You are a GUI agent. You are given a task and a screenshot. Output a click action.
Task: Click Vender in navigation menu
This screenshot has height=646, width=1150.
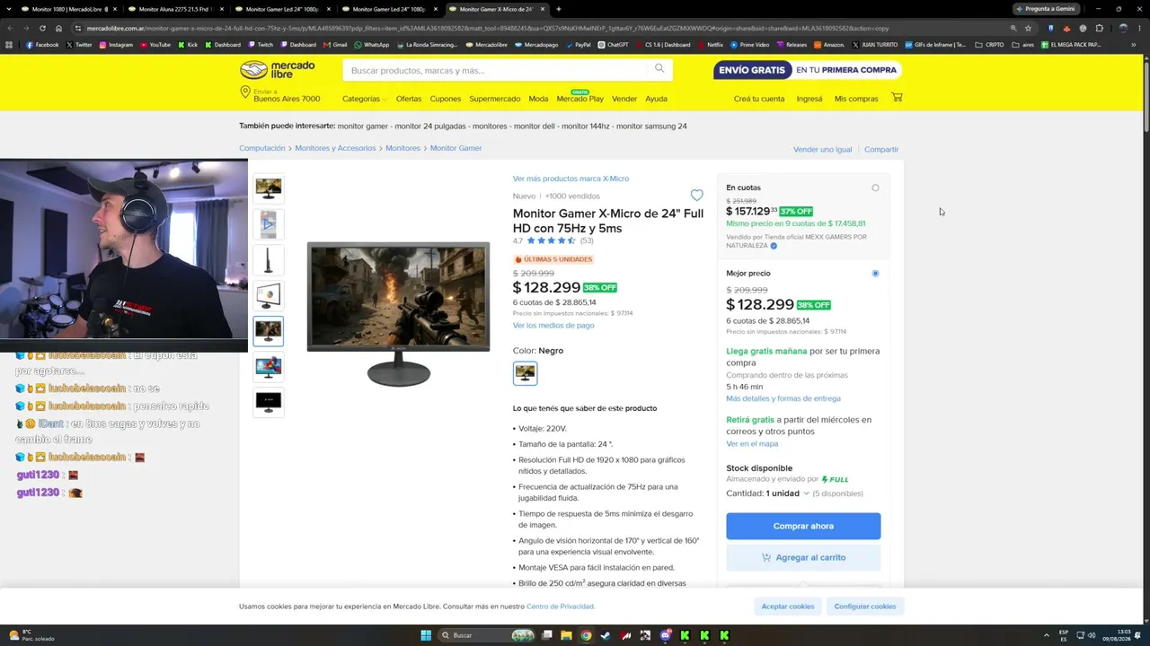pos(624,99)
